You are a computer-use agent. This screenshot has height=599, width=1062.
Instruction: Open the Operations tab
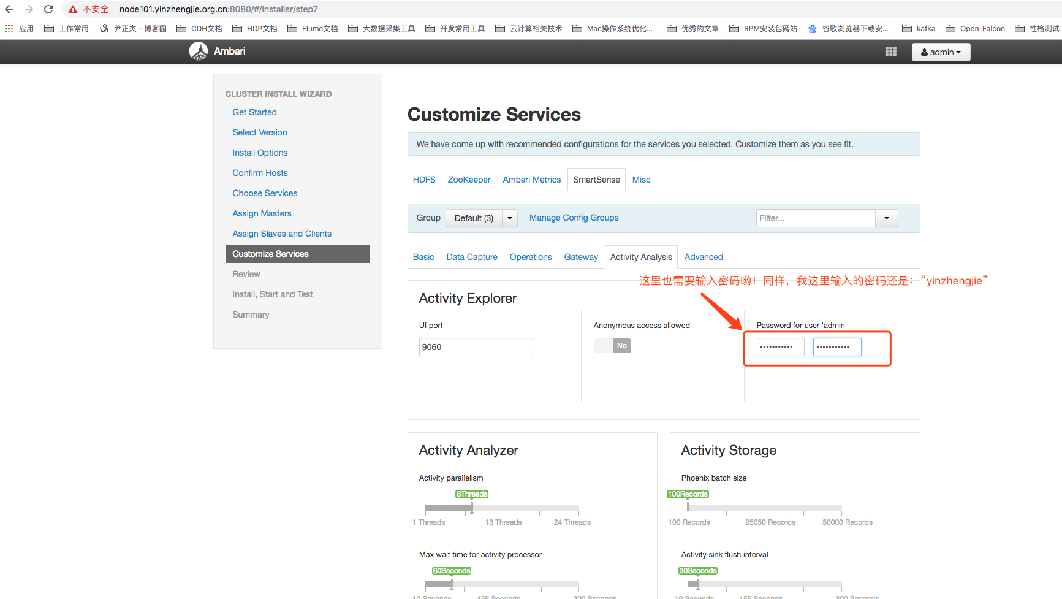pyautogui.click(x=531, y=257)
